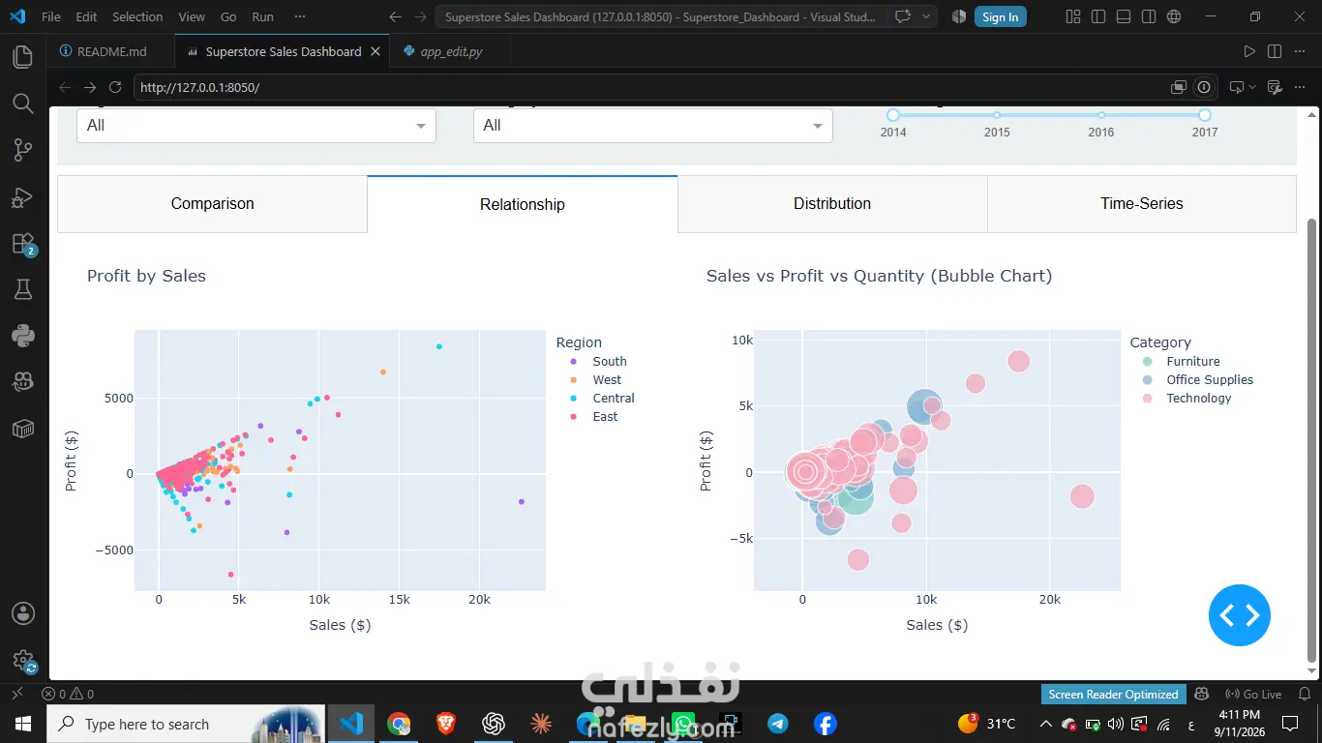Click the Sign In button
Image resolution: width=1322 pixels, height=743 pixels.
pos(1000,16)
